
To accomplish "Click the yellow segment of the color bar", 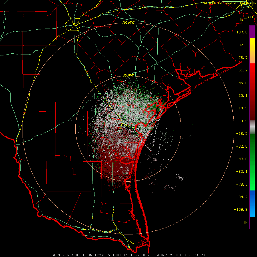I will (252, 51).
